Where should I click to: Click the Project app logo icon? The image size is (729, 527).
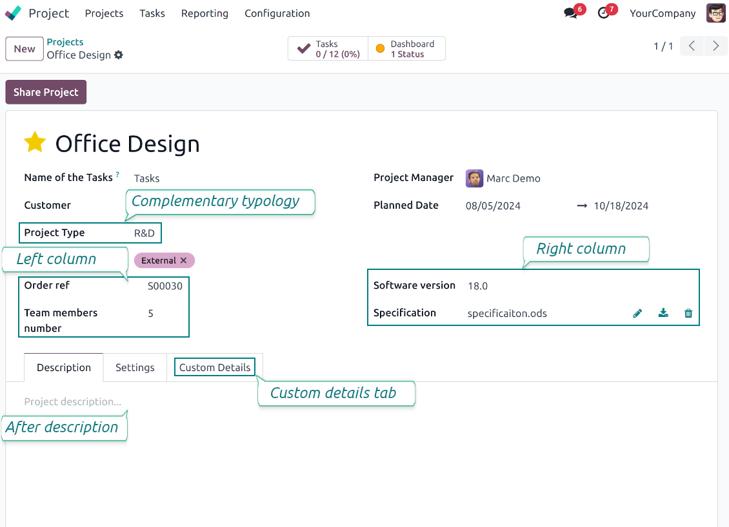13,13
